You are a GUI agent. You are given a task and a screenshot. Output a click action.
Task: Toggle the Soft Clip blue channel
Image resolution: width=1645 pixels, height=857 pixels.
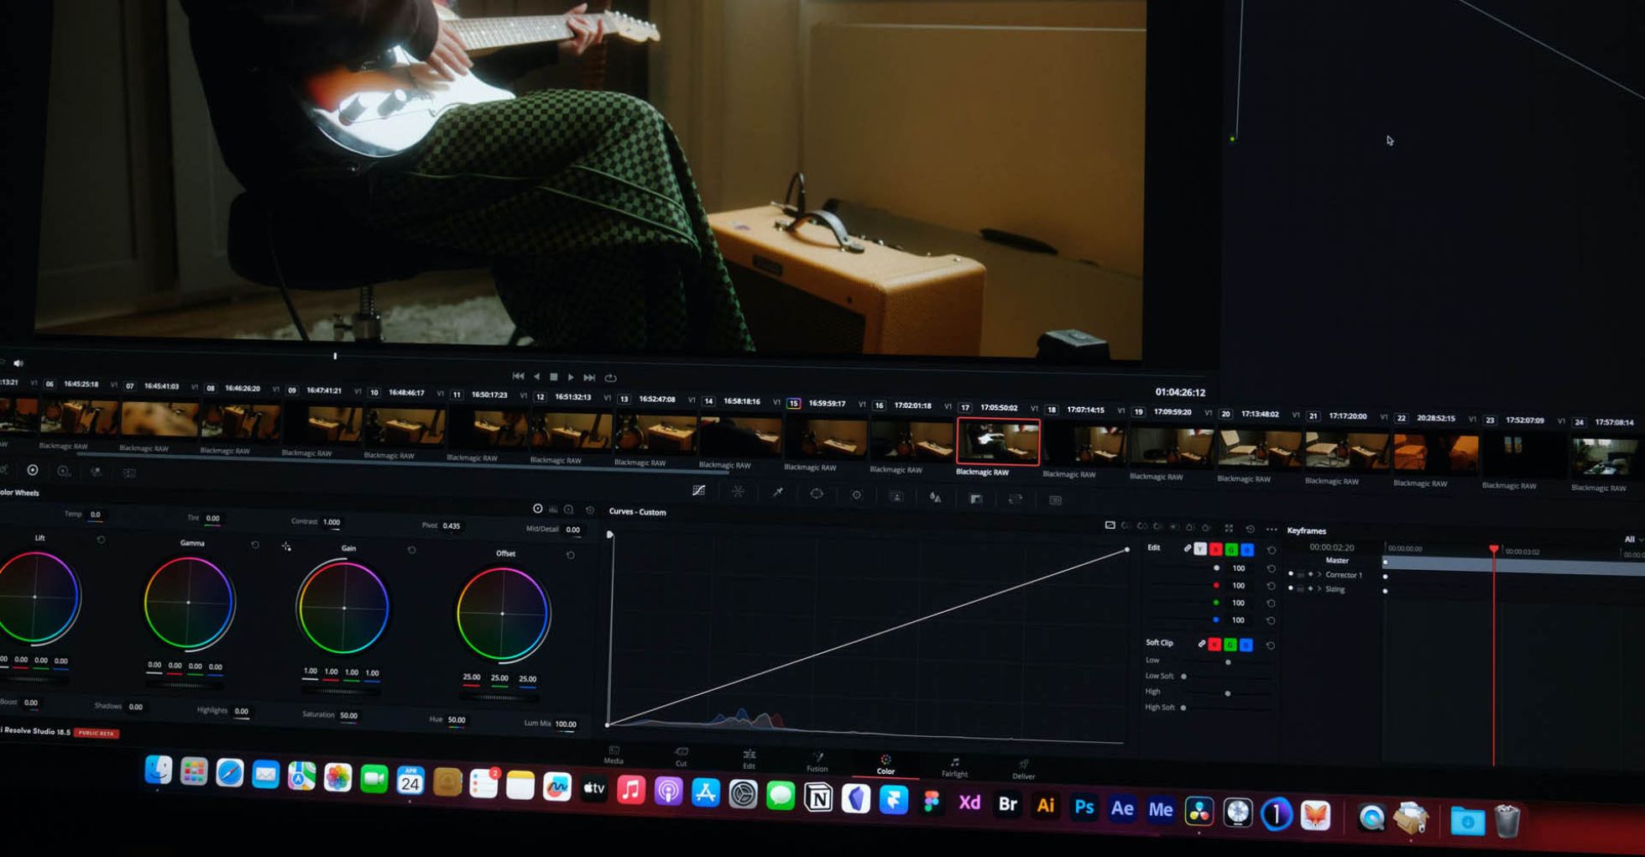point(1246,645)
